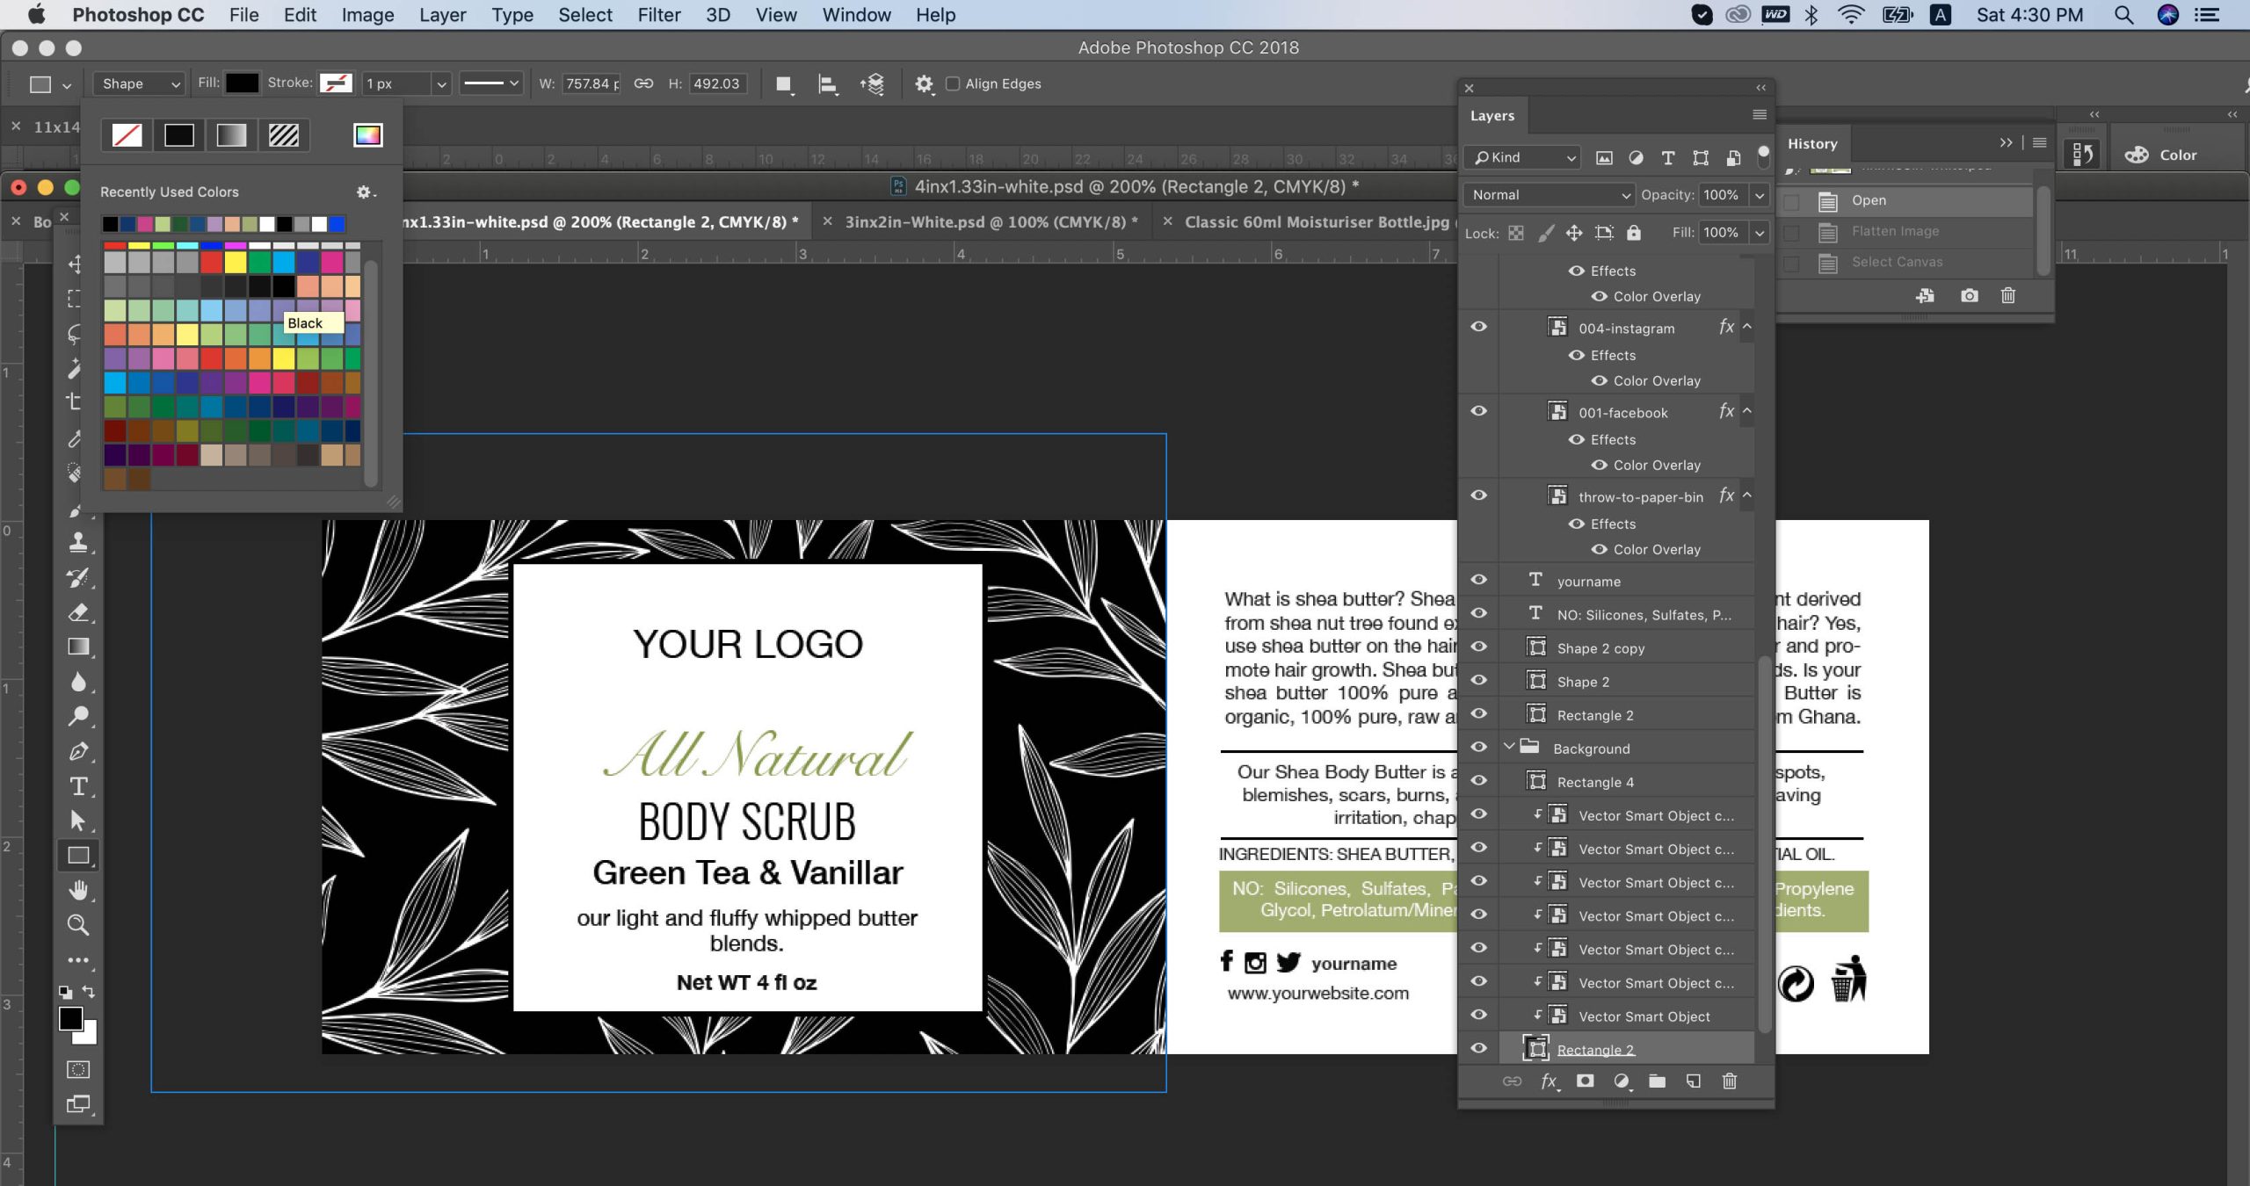Enable Align Edges checkbox
The image size is (2250, 1186).
[x=952, y=83]
